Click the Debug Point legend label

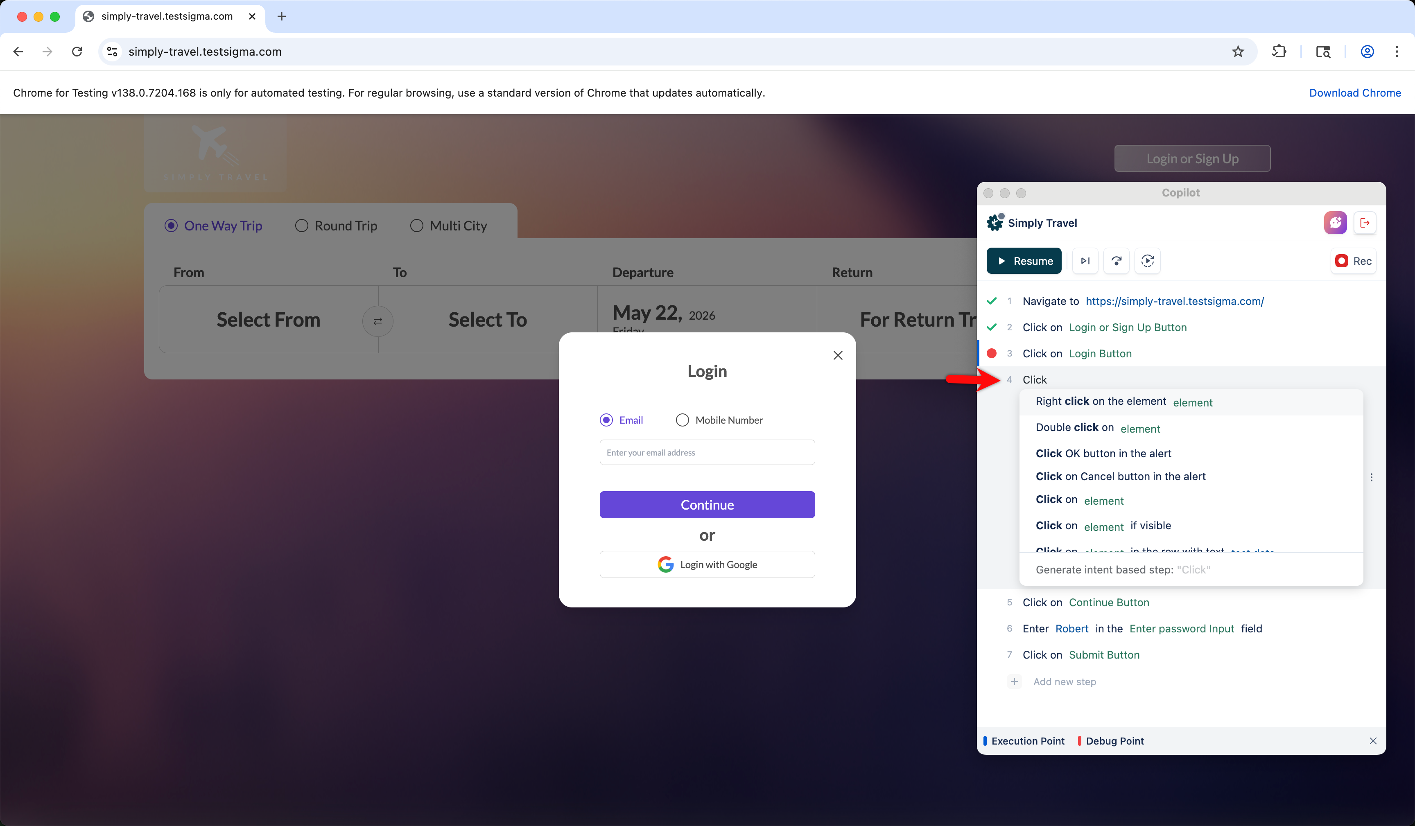[1114, 741]
